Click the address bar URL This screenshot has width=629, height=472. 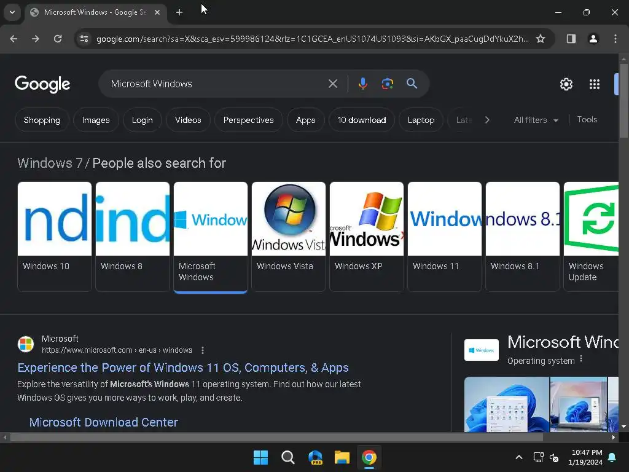click(313, 39)
